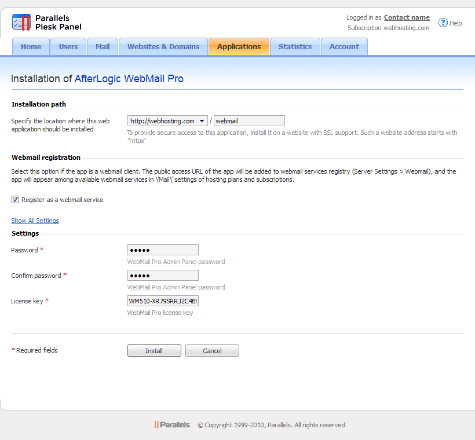This screenshot has height=440, width=475.
Task: Click into the Confirm password field
Action: point(163,276)
